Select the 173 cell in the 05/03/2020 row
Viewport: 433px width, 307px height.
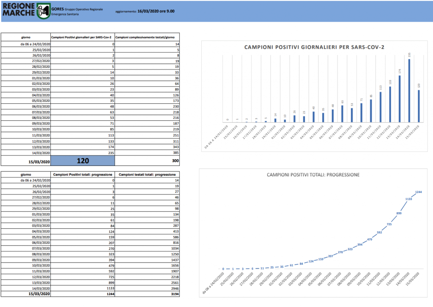tap(147, 101)
